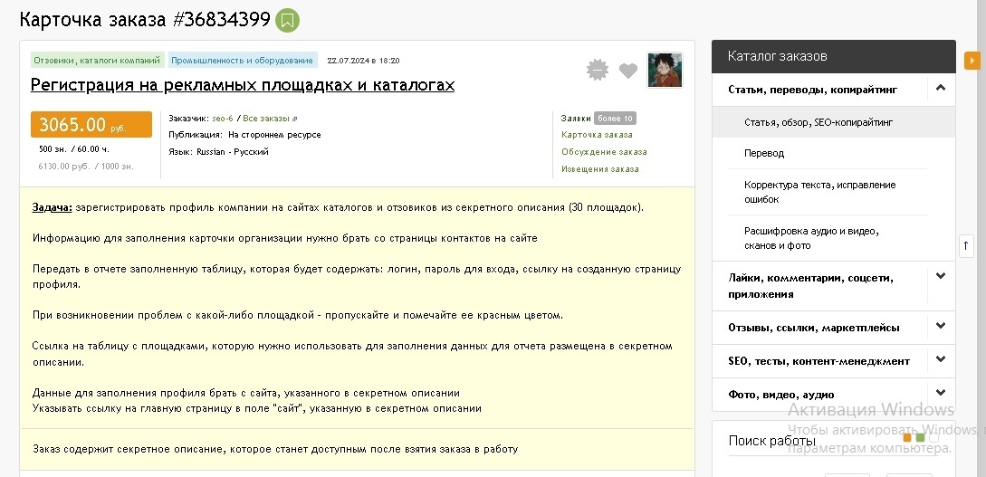Open Корректура текста, исправление ошибок category
Screen dimensions: 986x477
coord(820,192)
